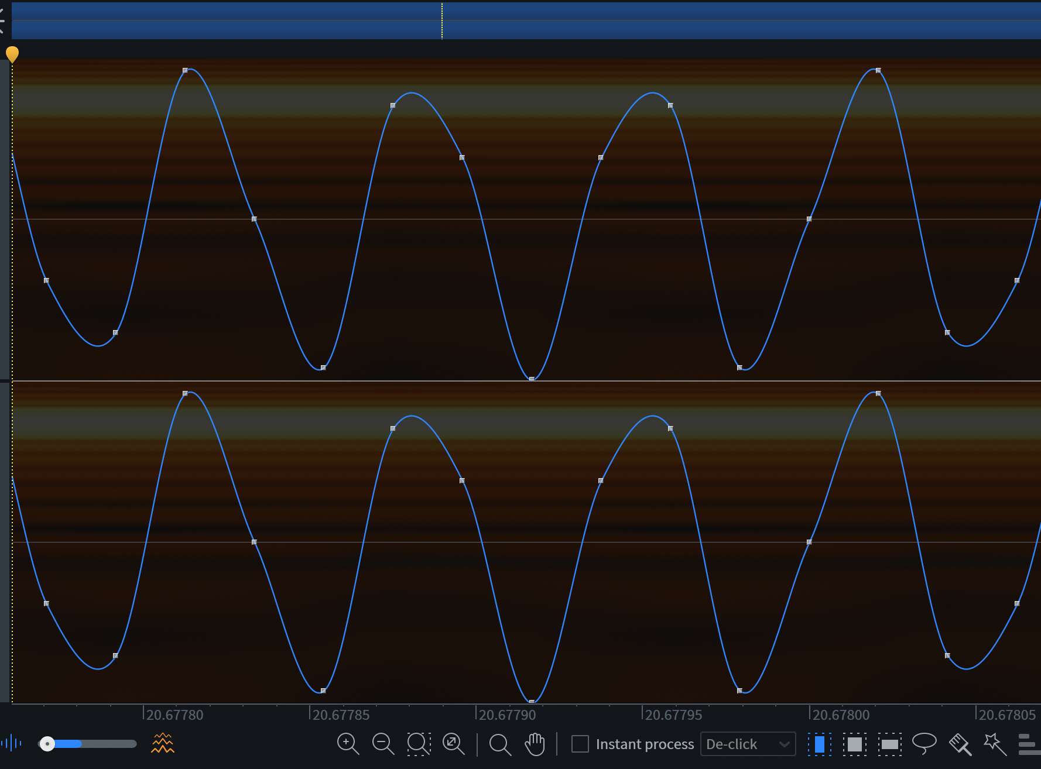Viewport: 1041px width, 769px height.
Task: Click the harmonics selection icon at toolbar end
Action: click(1029, 744)
